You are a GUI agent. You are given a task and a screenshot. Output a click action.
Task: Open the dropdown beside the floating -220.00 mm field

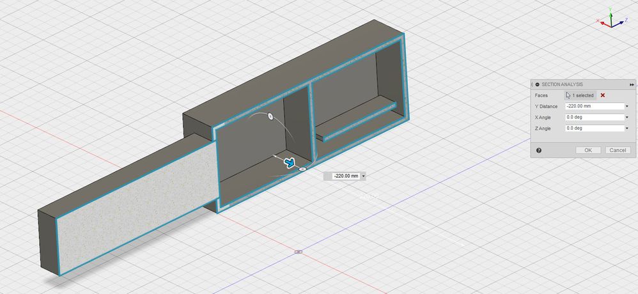click(363, 176)
